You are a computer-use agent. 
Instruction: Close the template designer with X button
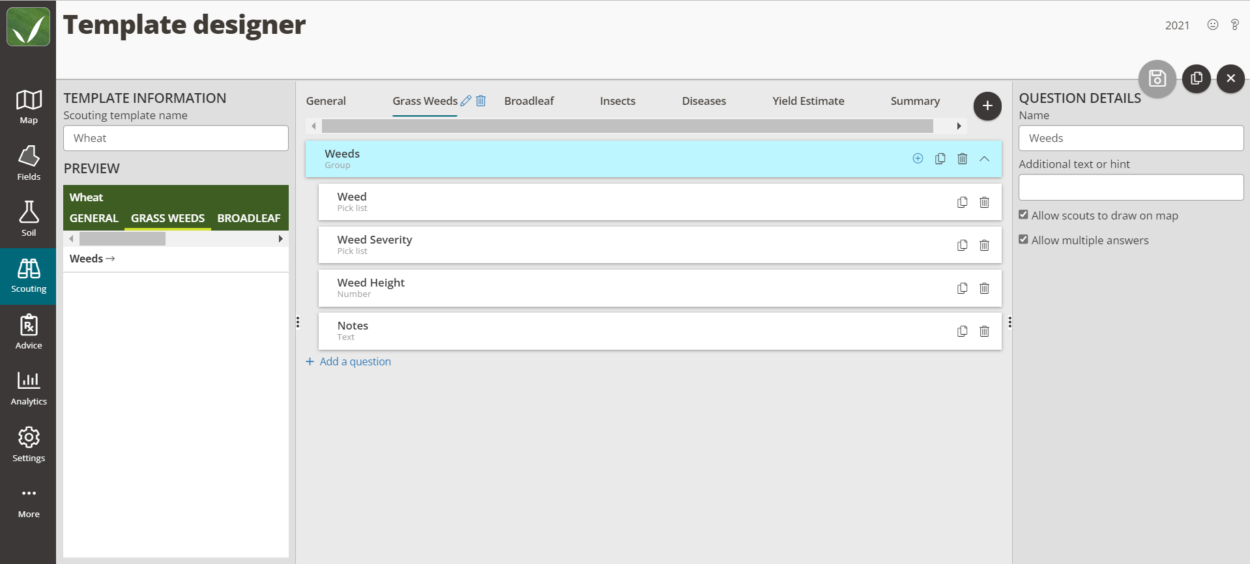(x=1230, y=79)
